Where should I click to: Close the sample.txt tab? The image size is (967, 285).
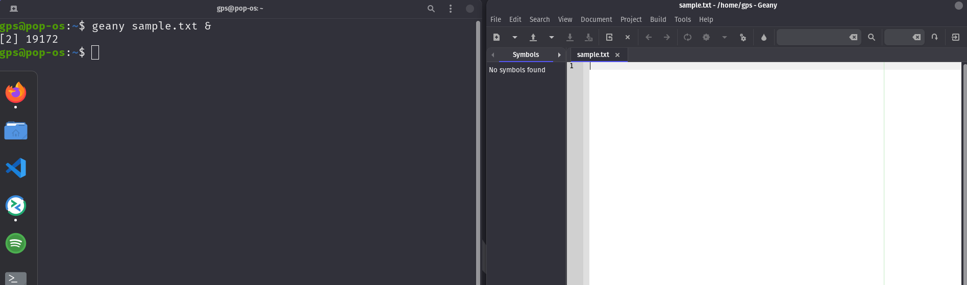(617, 55)
